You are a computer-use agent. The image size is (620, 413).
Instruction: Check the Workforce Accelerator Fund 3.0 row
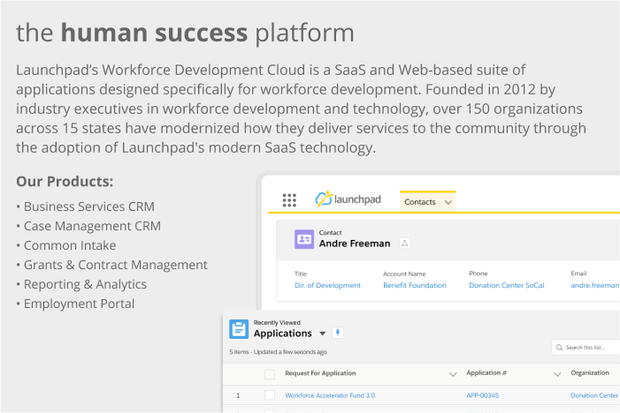tap(269, 394)
